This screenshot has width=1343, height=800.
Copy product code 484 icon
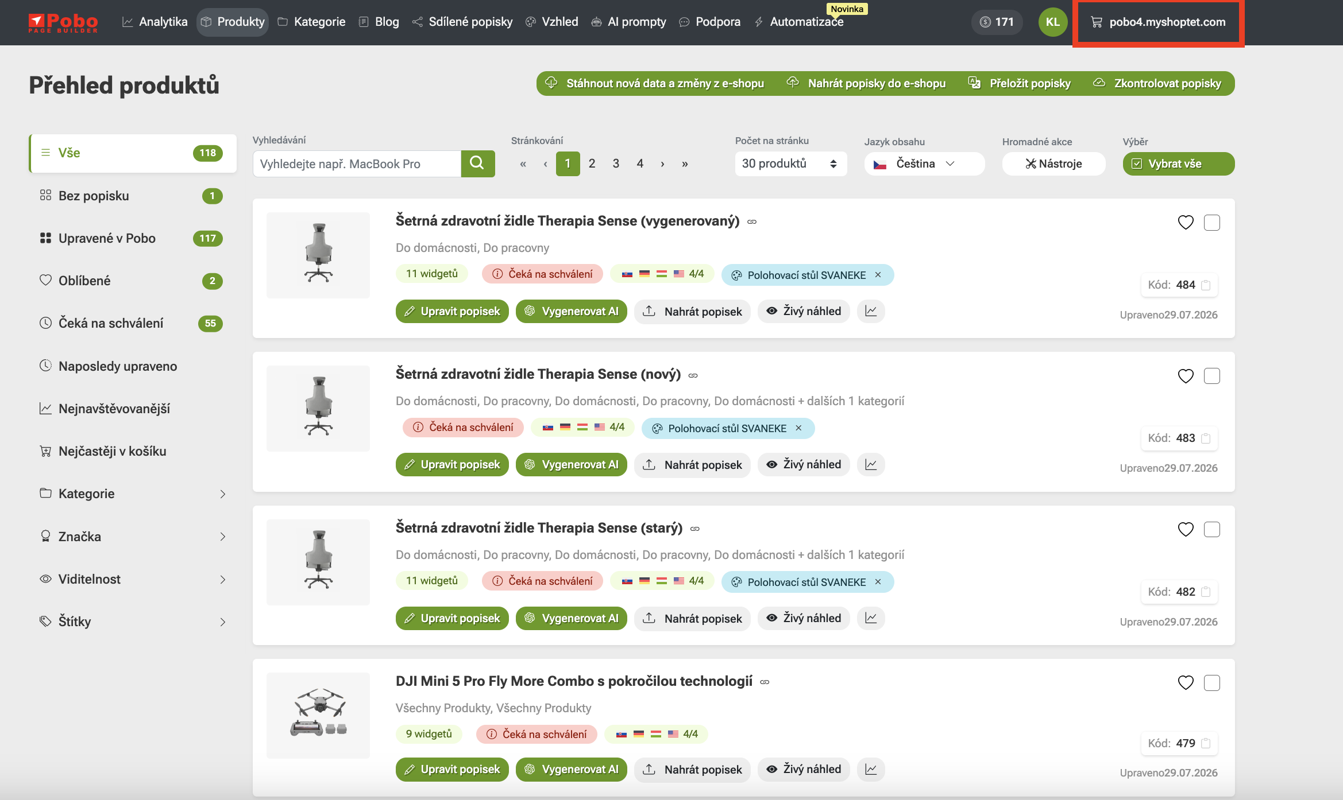pos(1206,285)
